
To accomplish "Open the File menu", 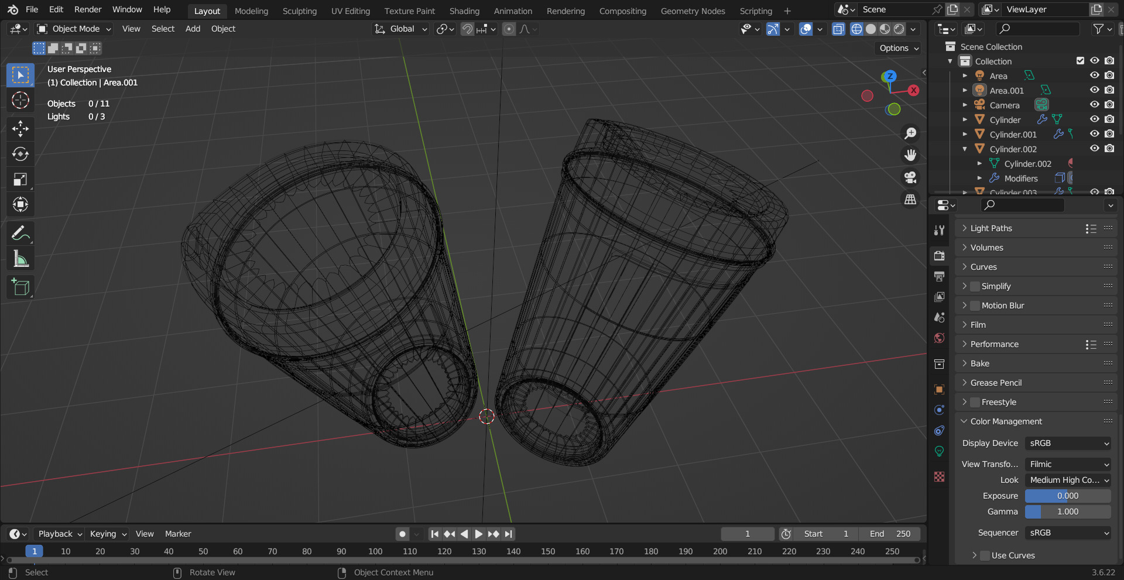I will (x=32, y=10).
